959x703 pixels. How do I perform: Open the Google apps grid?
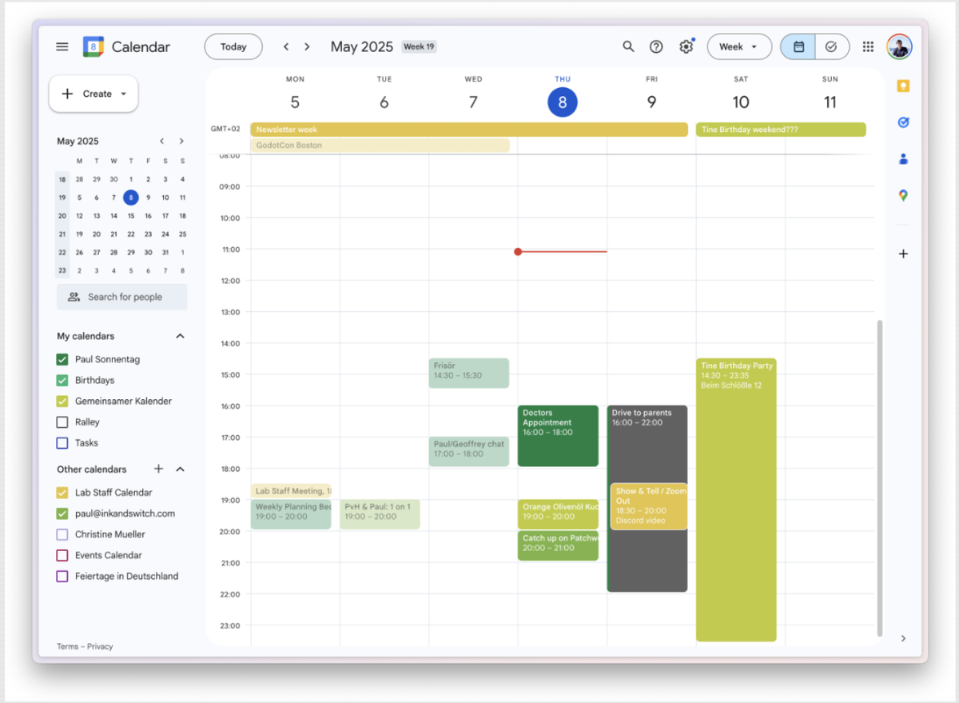tap(868, 46)
